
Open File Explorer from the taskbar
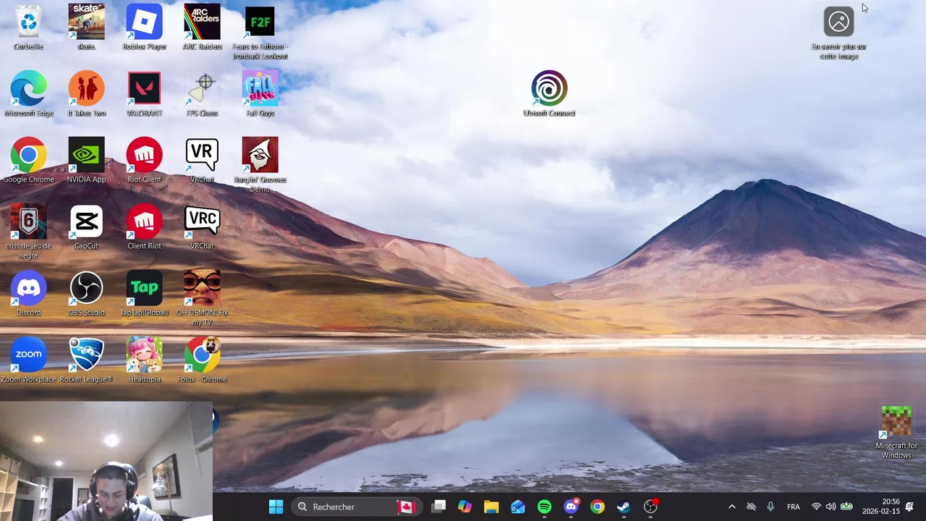491,507
